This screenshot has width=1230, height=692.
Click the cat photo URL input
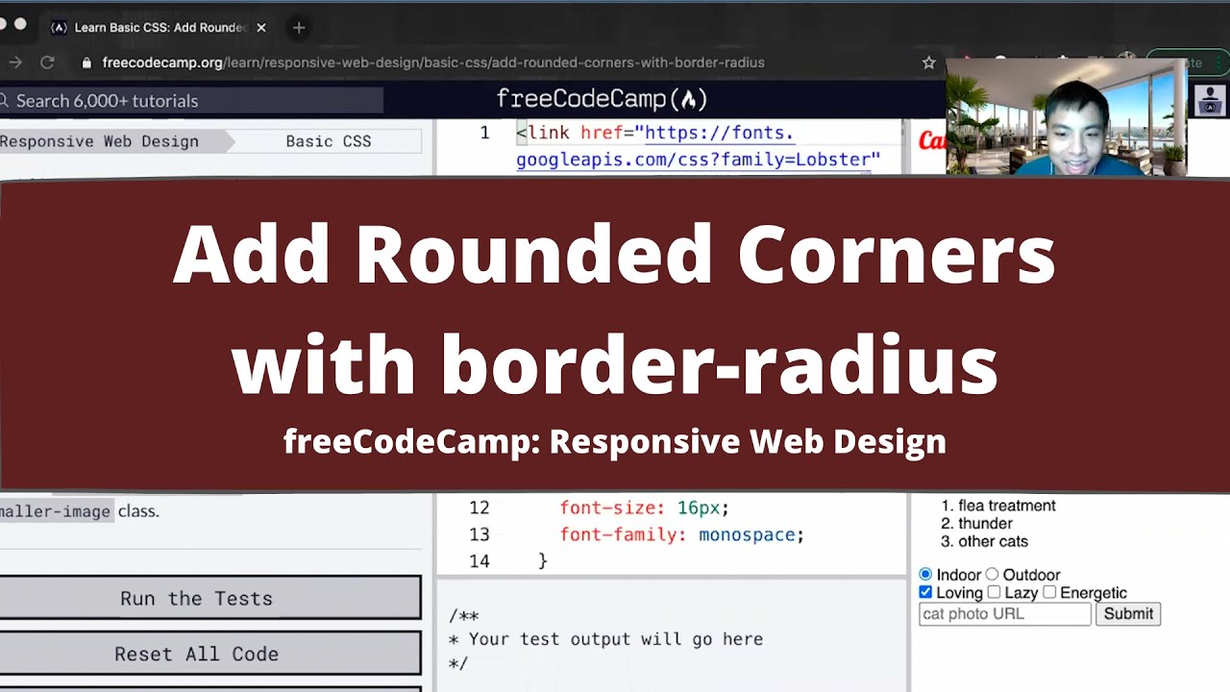(1005, 614)
